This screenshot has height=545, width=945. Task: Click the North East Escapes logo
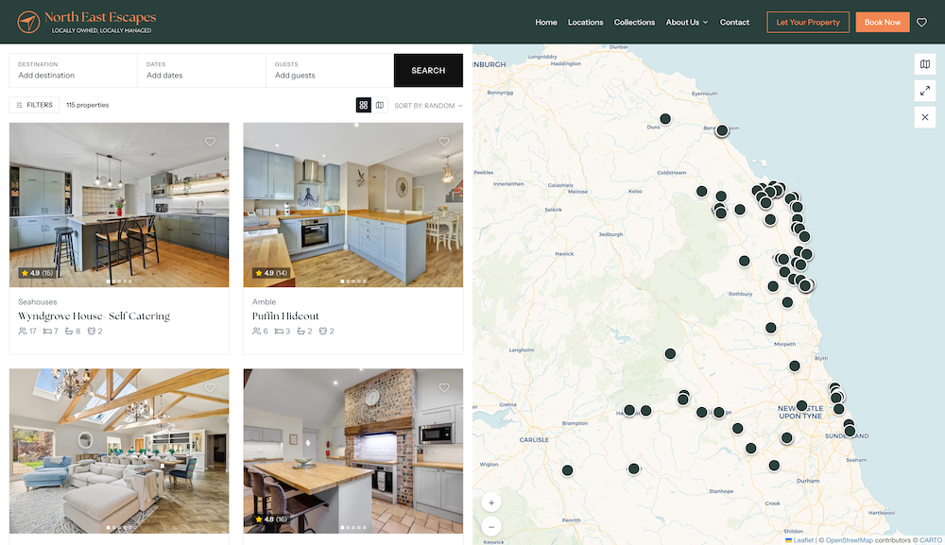click(87, 22)
